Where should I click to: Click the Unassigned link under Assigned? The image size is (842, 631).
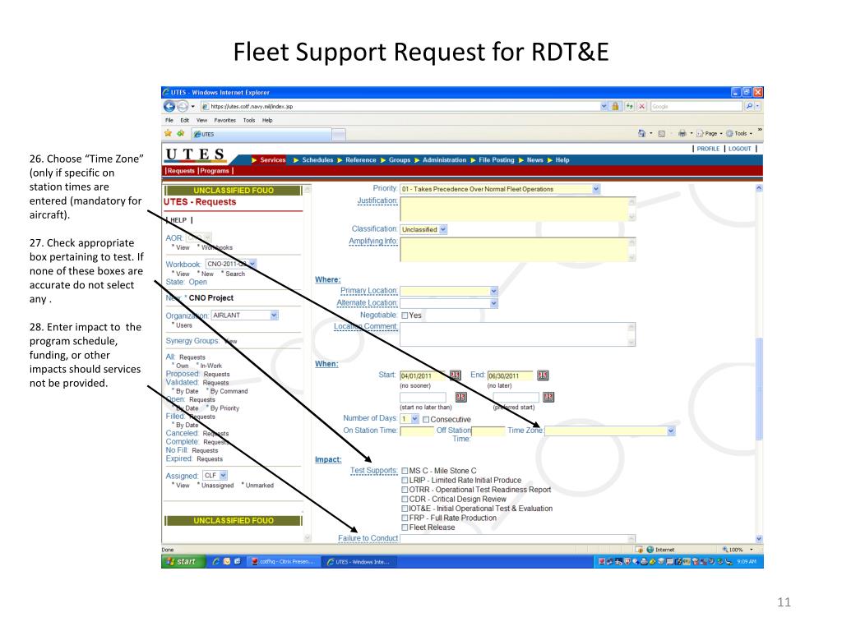(217, 485)
